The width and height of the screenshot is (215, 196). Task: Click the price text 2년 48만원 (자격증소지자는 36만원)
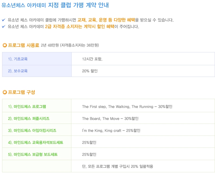click(x=70, y=45)
